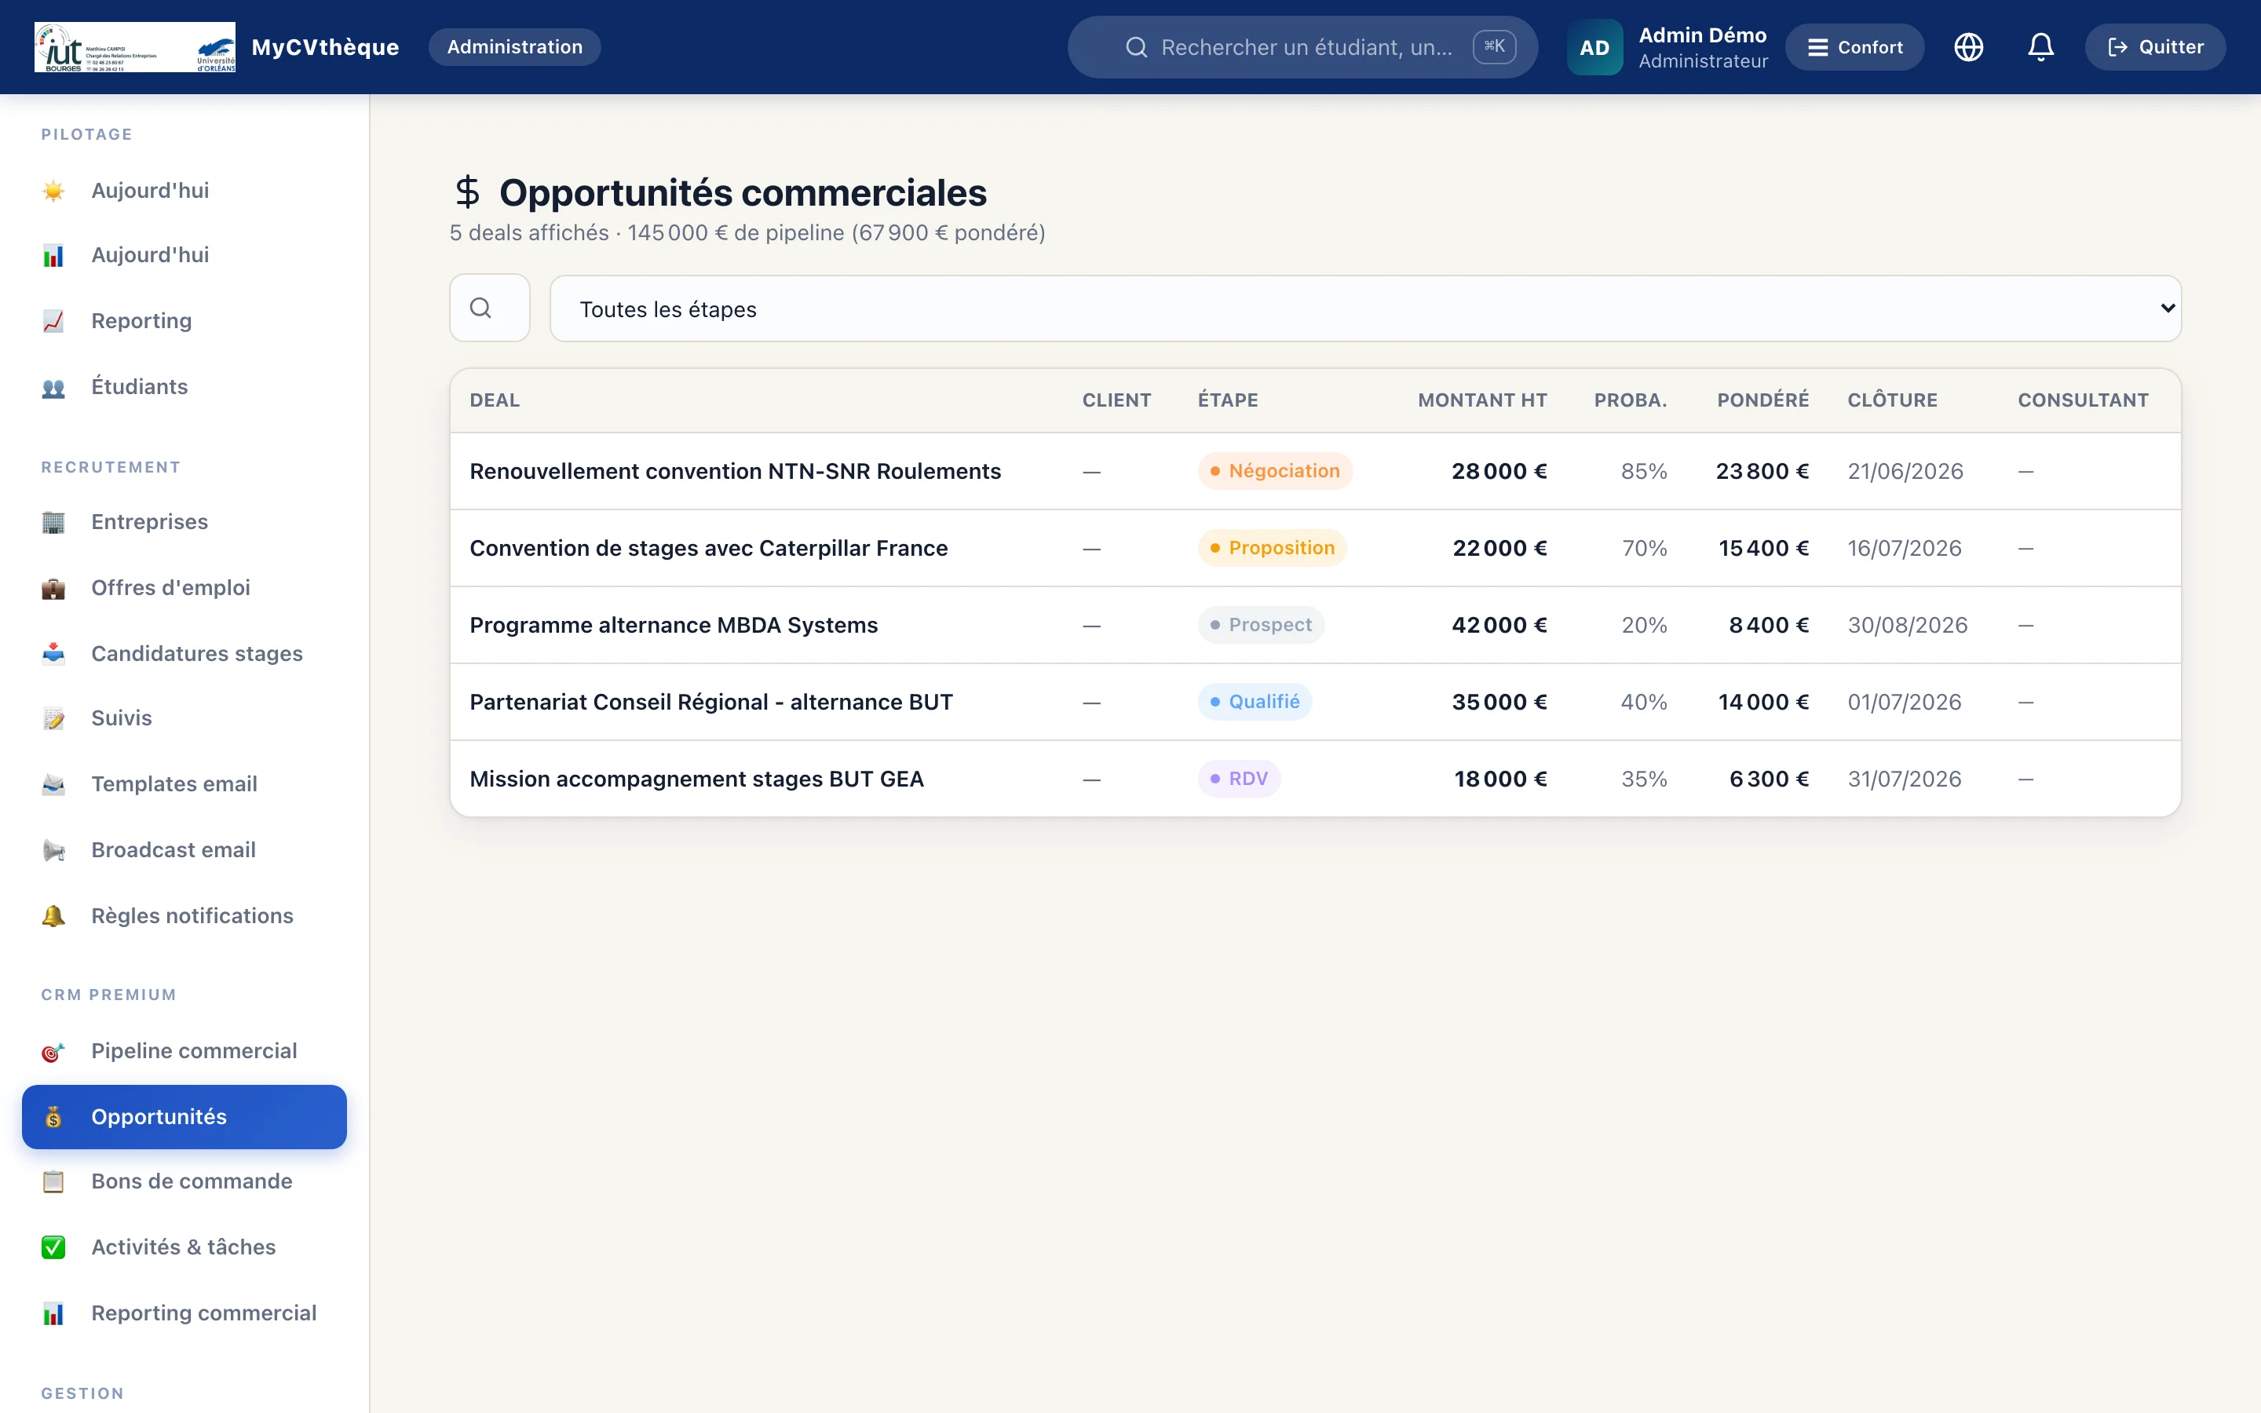Open Étudiants in the sidebar
2261x1413 pixels.
[184, 387]
